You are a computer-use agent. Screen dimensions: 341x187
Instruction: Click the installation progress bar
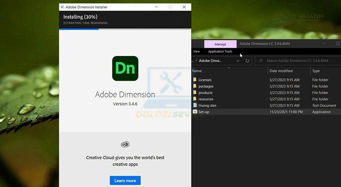coord(125,29)
